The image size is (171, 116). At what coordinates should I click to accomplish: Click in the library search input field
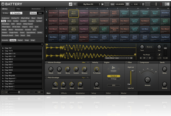coord(21,44)
